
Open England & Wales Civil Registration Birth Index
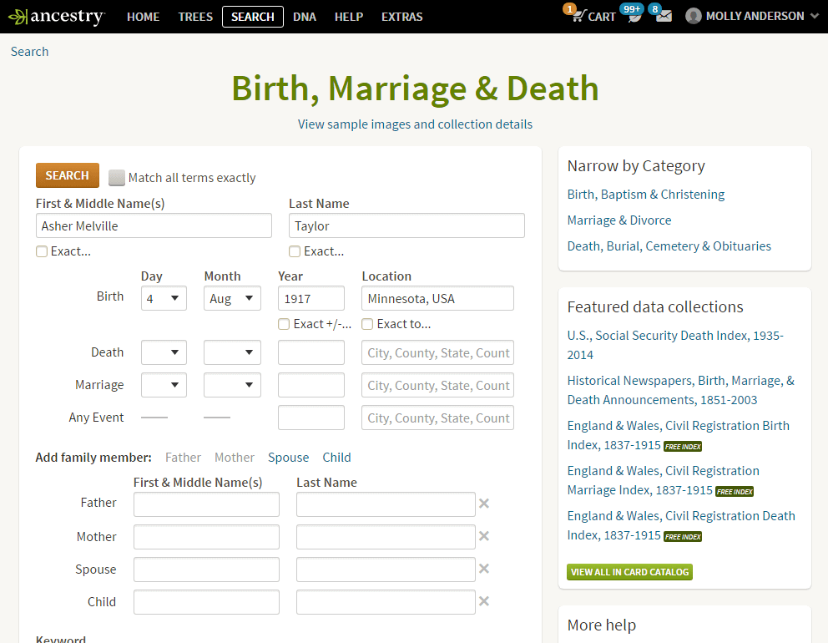679,435
